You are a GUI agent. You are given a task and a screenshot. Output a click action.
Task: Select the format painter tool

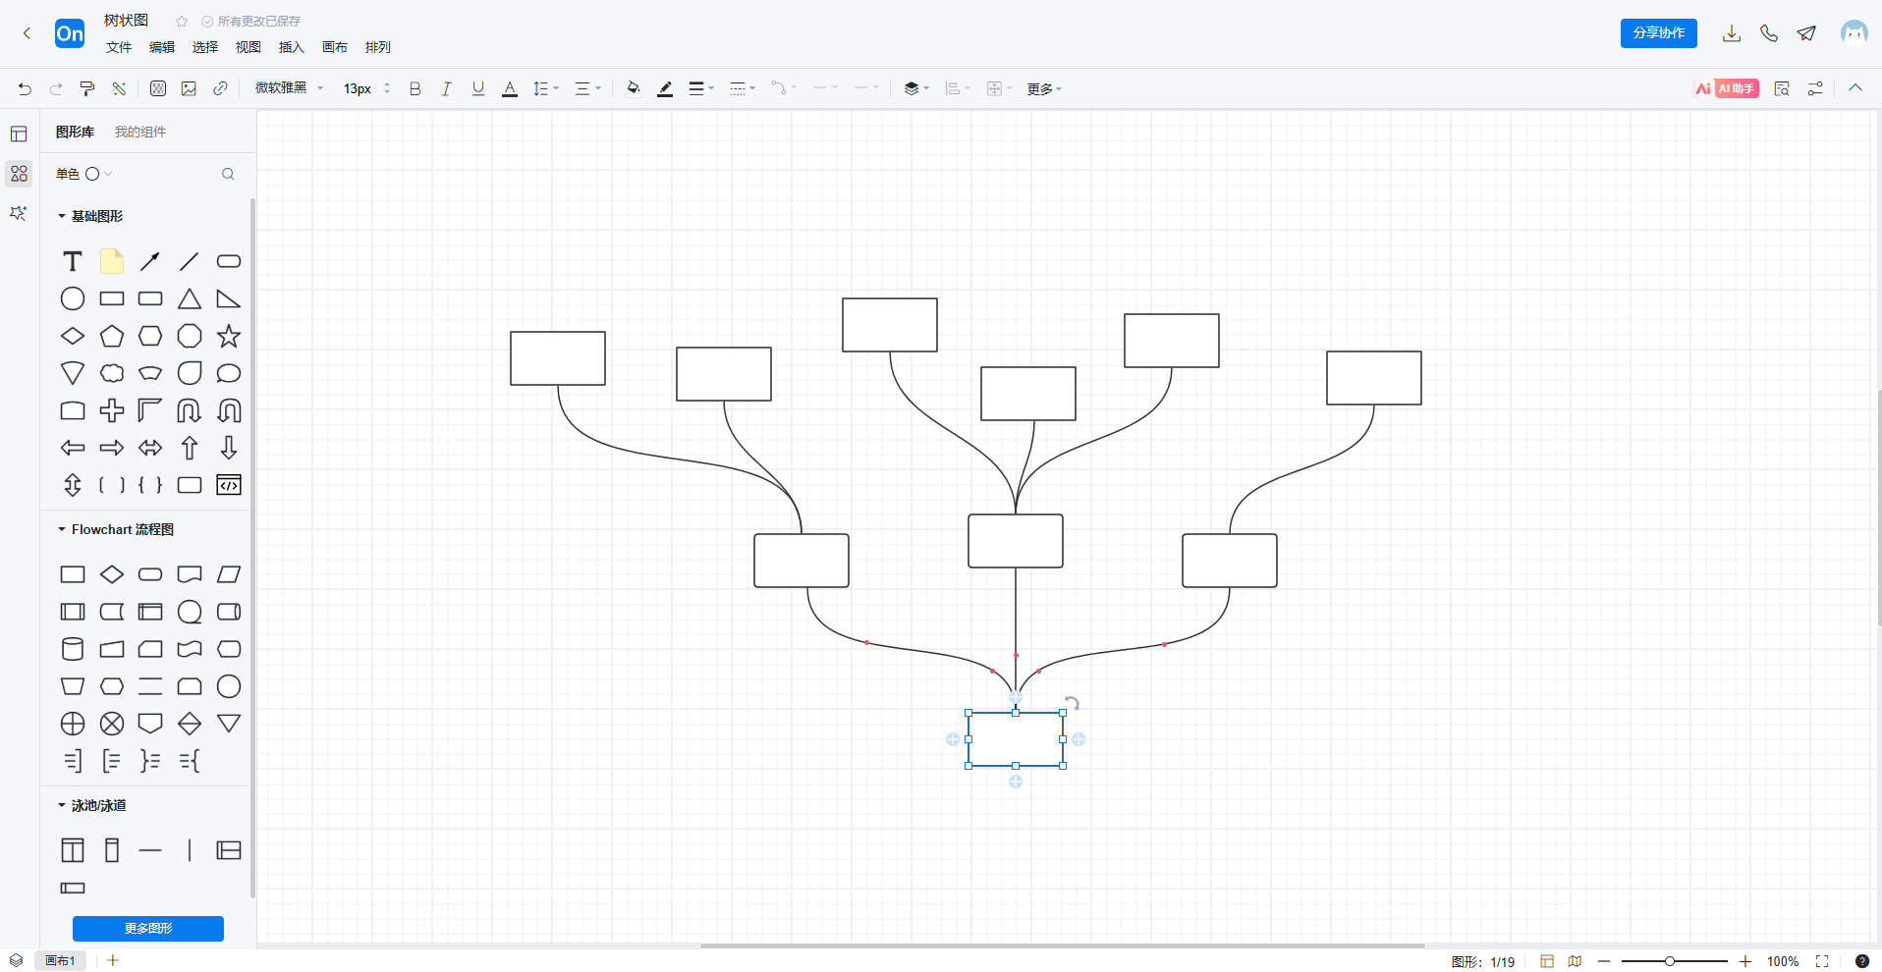tap(87, 89)
